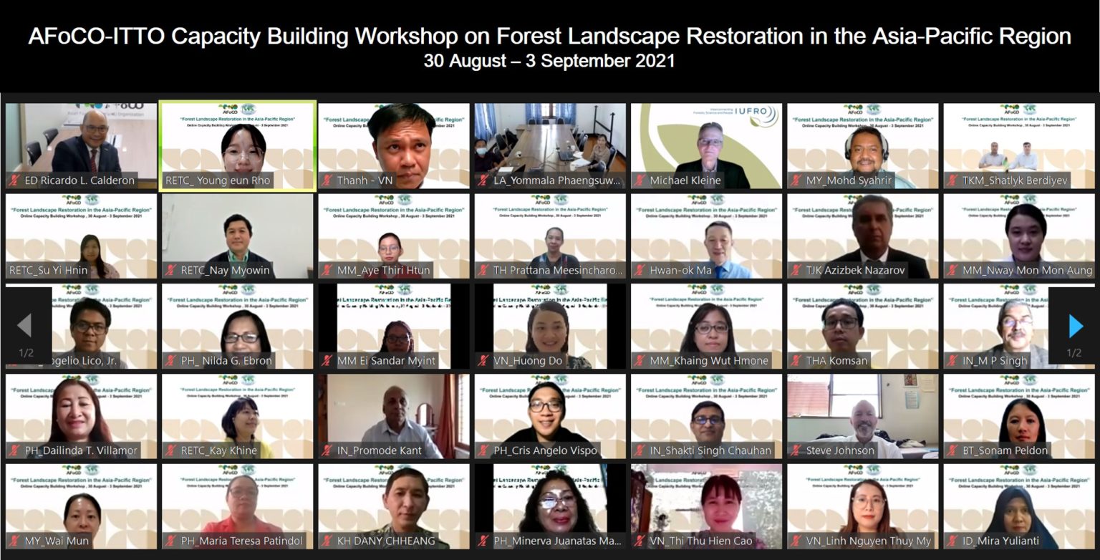Click muted mic icon beside VN_Huong Do
Image resolution: width=1100 pixels, height=560 pixels.
[x=483, y=360]
